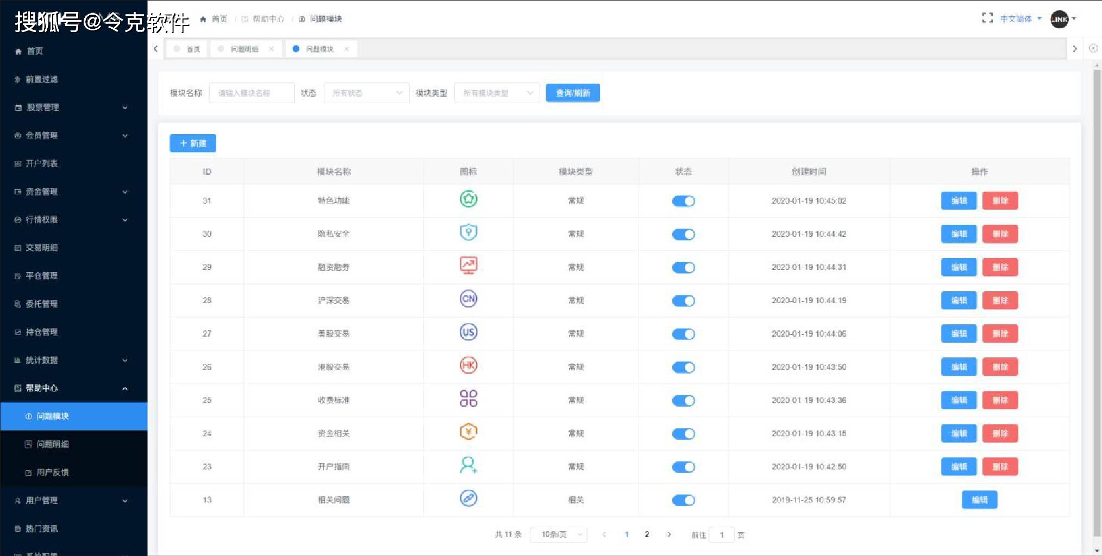Edit the 特色功能 row

coord(959,201)
